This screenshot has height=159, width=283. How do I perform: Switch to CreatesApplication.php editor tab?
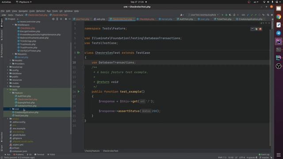coord(251,19)
